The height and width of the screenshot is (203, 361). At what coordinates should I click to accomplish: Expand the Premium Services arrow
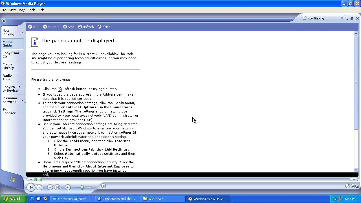point(22,100)
